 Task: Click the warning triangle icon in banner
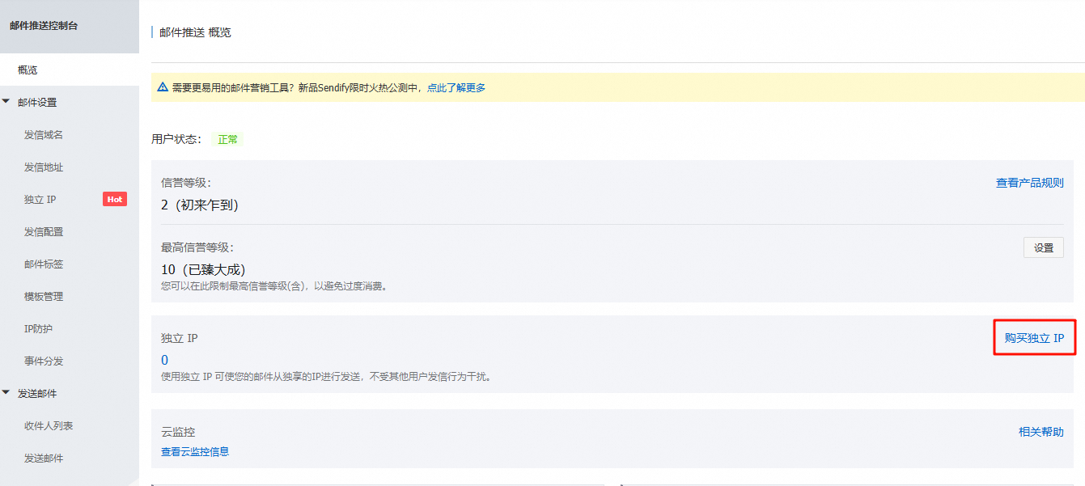[163, 87]
